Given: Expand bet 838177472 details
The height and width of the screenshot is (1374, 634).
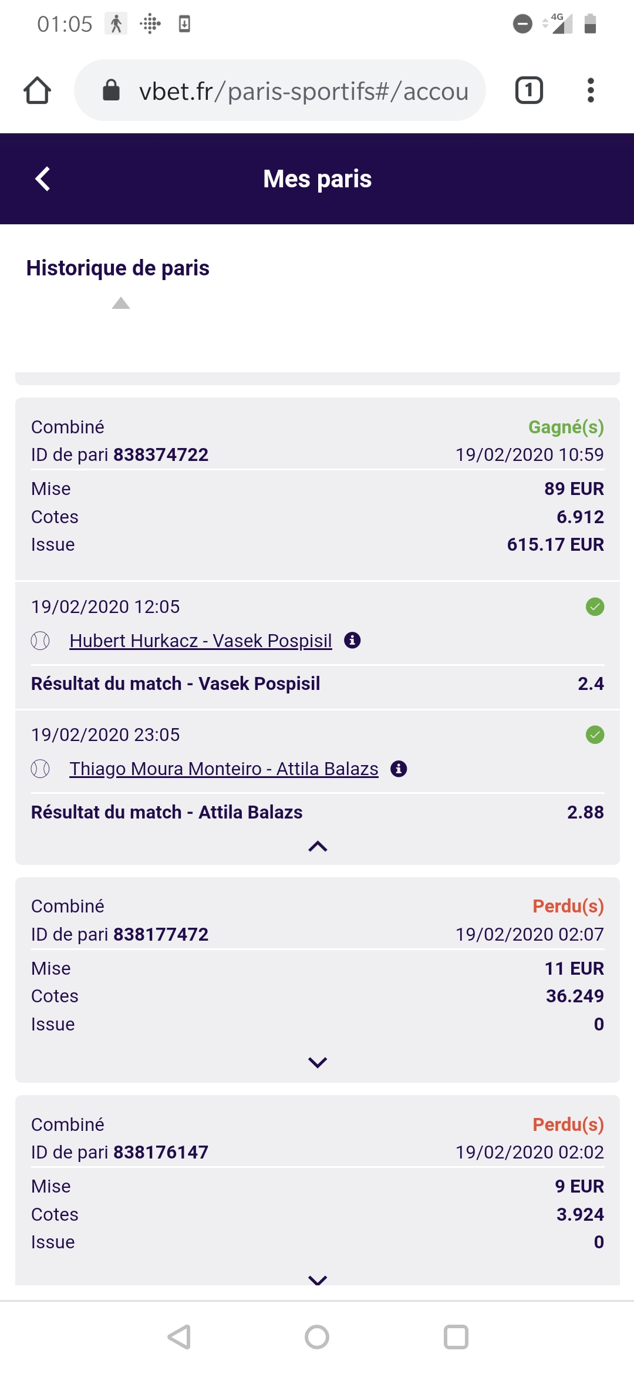Looking at the screenshot, I should (x=318, y=1062).
